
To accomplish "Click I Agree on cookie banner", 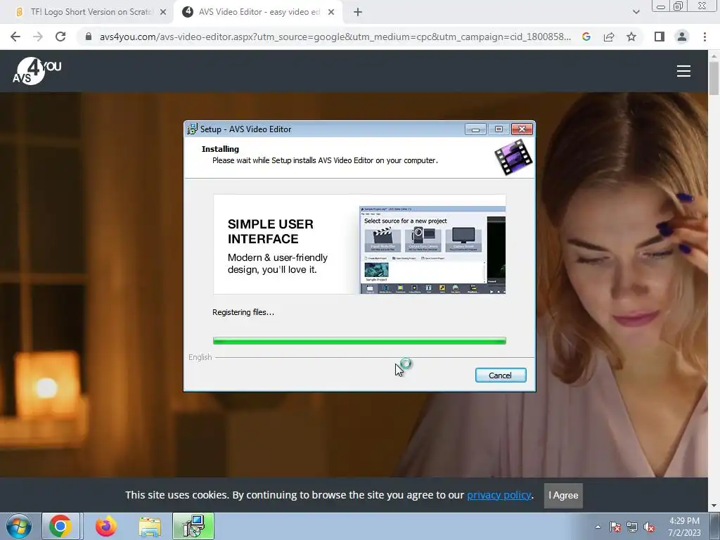I will click(563, 496).
